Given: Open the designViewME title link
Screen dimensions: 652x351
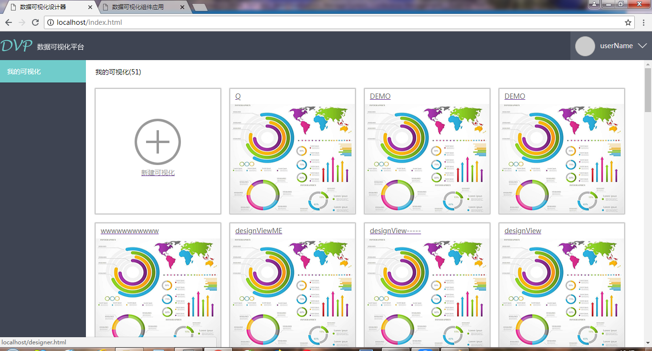Looking at the screenshot, I should (259, 231).
